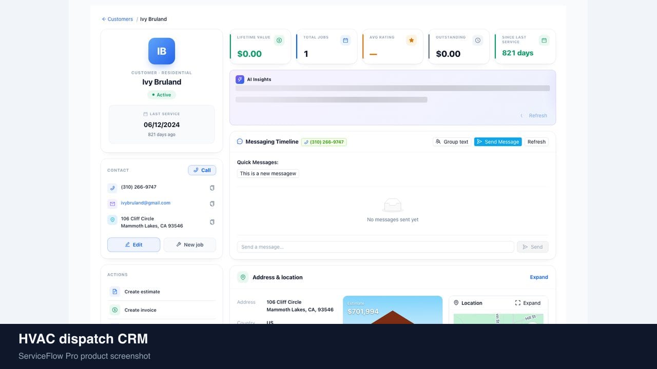The width and height of the screenshot is (657, 369).
Task: Click the IB customer avatar
Action: pyautogui.click(x=162, y=51)
